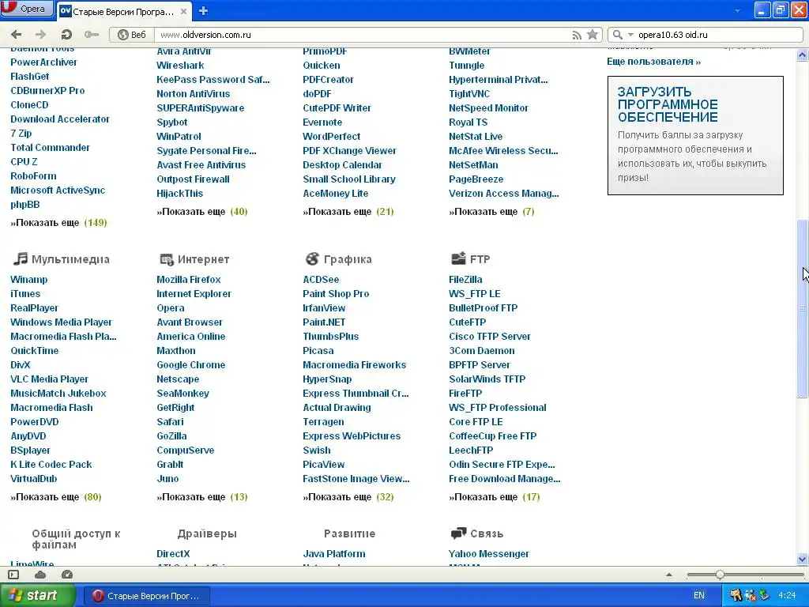The width and height of the screenshot is (809, 607).
Task: Focus the address bar www.oldversion.com.ru
Action: [x=361, y=35]
